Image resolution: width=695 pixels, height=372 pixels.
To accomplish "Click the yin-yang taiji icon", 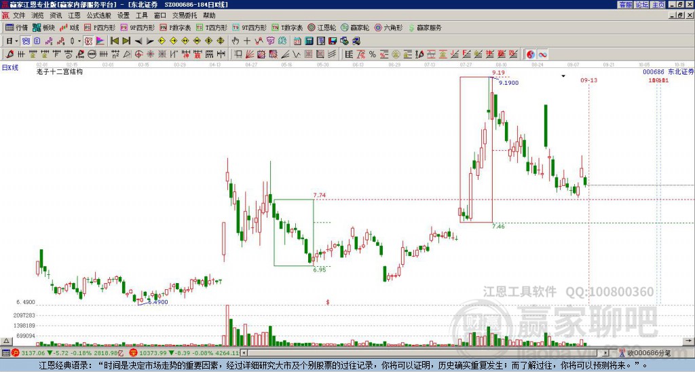I will 531,54.
